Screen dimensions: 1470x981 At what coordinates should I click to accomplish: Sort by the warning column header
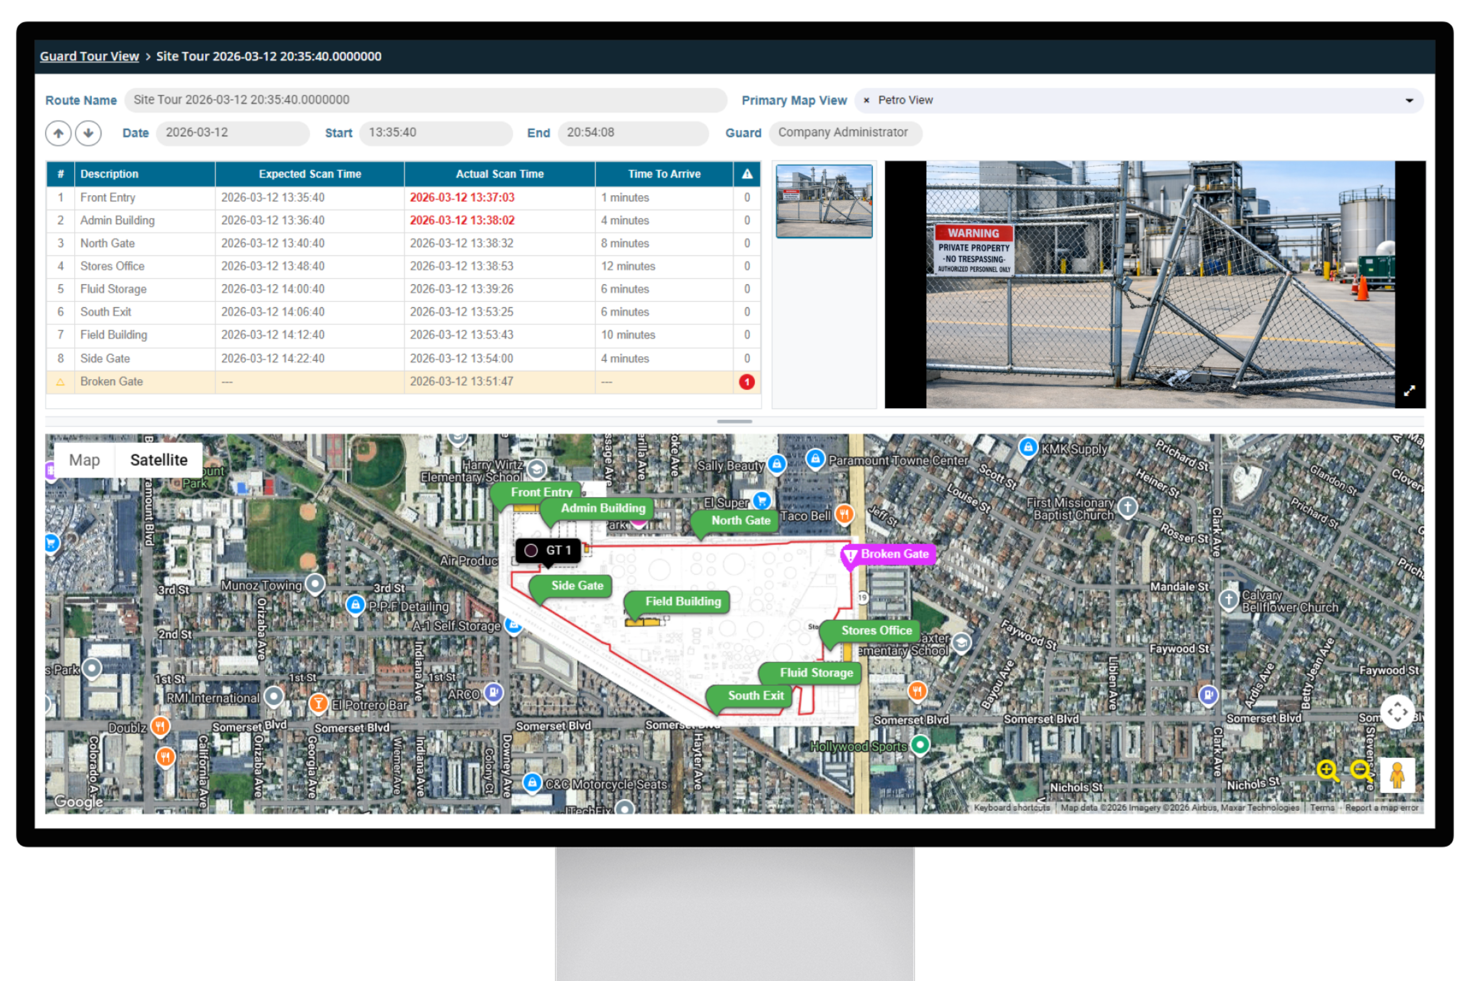(746, 174)
